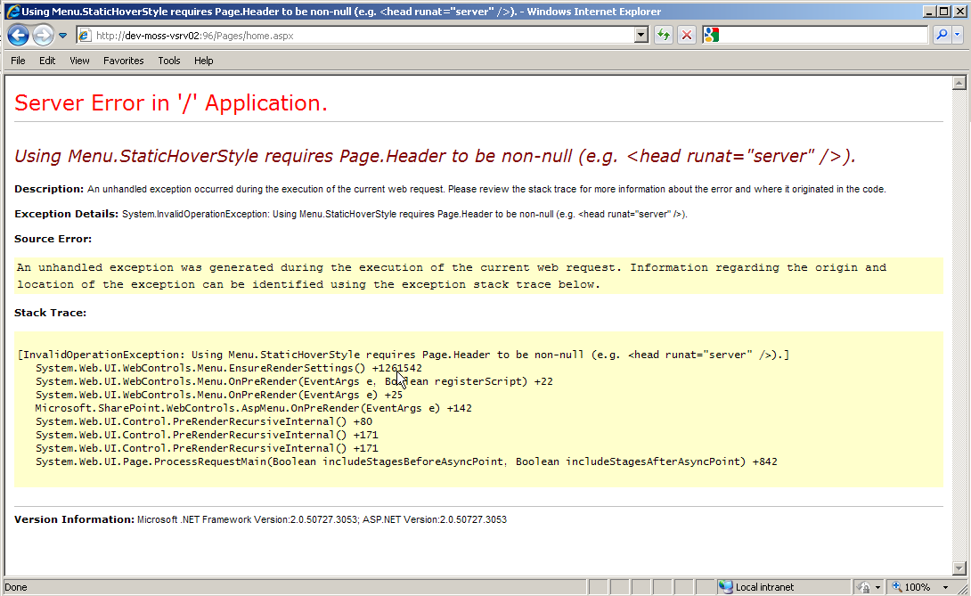This screenshot has width=971, height=596.
Task: Click 'Server Error in '/' Application.' heading
Action: (171, 102)
